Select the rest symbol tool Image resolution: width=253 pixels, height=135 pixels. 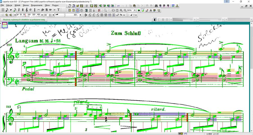pos(19,10)
